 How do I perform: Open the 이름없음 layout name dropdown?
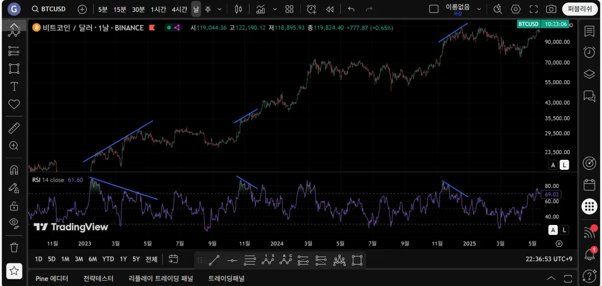479,9
